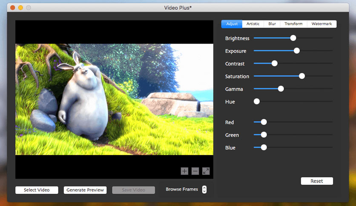Click the Hue slider handle
The width and height of the screenshot is (356, 206).
tap(256, 101)
